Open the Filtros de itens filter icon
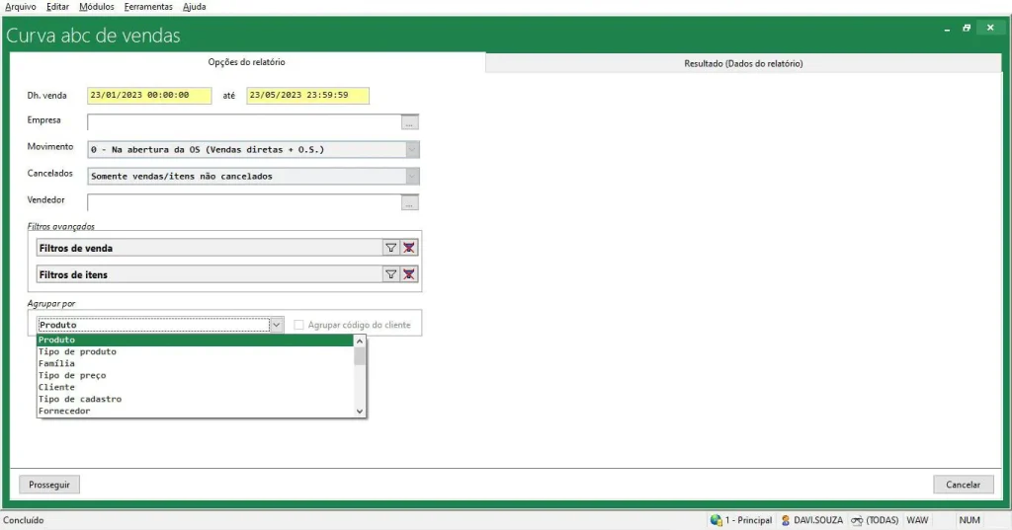 390,274
